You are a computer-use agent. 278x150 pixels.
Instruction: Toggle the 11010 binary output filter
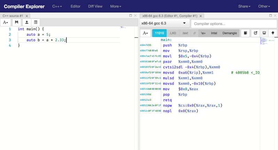[159, 33]
